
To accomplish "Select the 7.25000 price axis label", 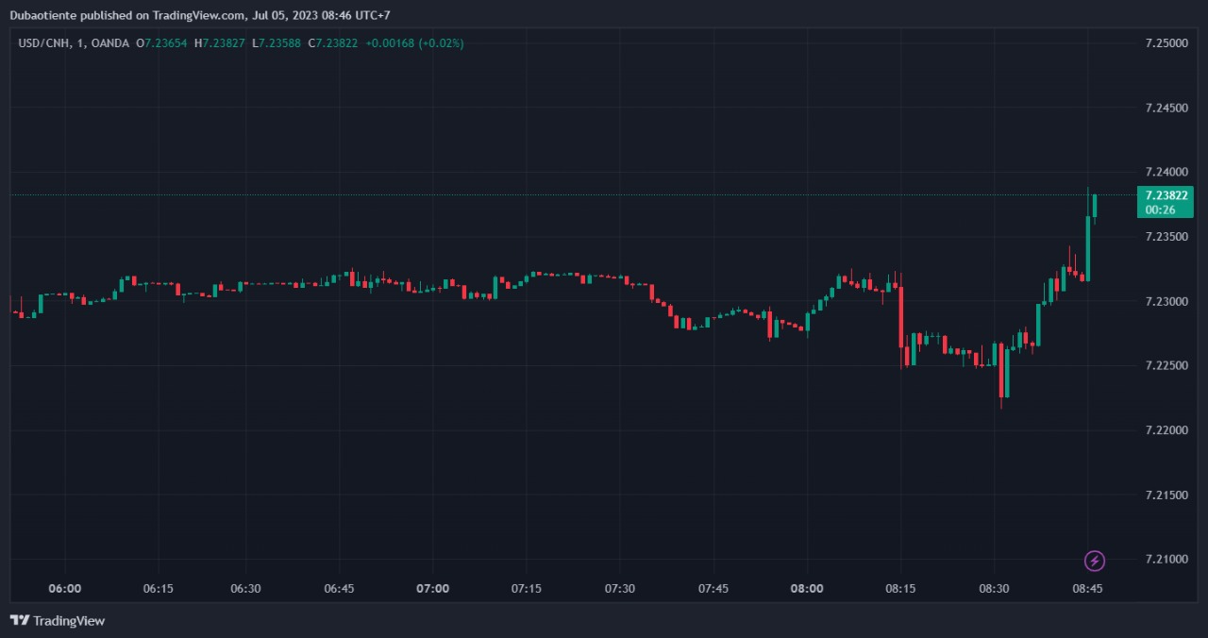I will (x=1166, y=43).
